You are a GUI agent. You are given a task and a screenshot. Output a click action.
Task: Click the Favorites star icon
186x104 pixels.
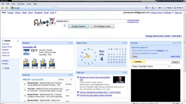(x=2, y=8)
